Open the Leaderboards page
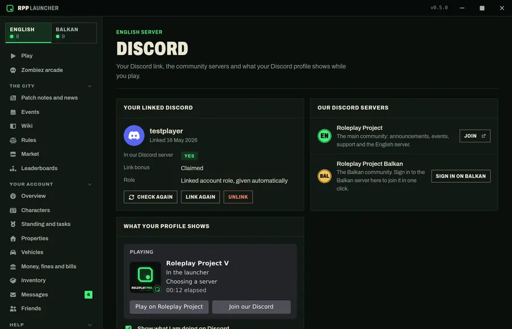The width and height of the screenshot is (512, 329). click(x=51, y=168)
